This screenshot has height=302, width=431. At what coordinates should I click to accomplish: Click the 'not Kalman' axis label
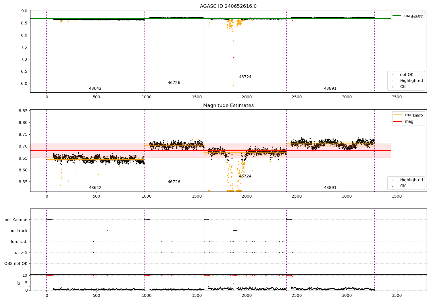16,220
